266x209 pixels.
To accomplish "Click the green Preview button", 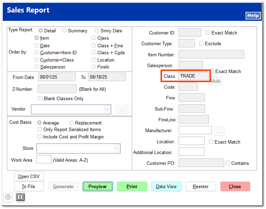I will [98, 186].
